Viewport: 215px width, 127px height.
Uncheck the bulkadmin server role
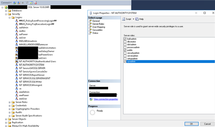click(x=125, y=39)
